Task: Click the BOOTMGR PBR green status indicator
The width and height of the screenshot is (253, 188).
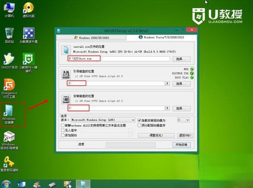Action: pyautogui.click(x=192, y=74)
